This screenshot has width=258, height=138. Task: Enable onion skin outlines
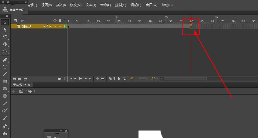pyautogui.click(x=115, y=79)
